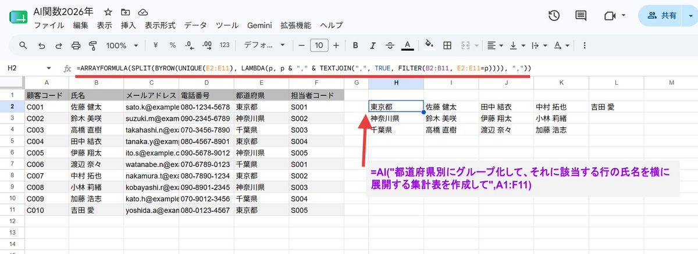This screenshot has height=254, width=698.
Task: Open version history clock icon
Action: pos(554,16)
